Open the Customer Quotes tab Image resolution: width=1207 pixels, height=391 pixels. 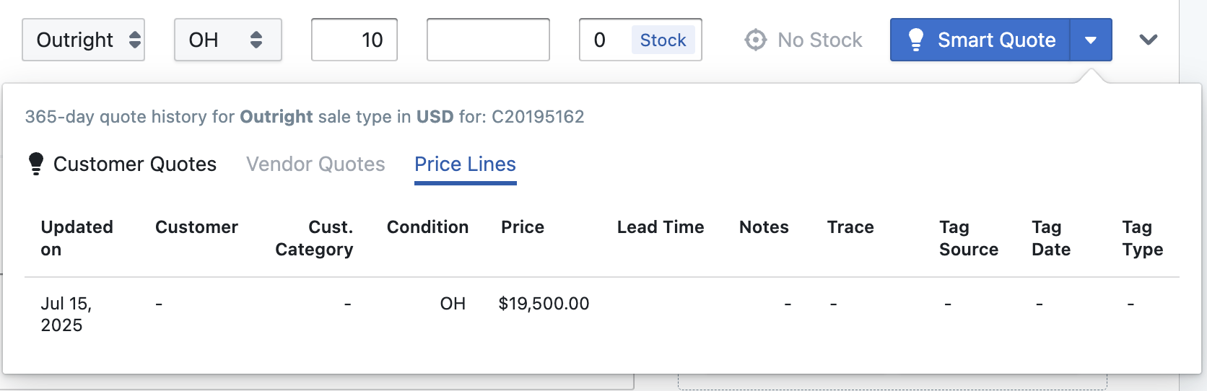point(134,164)
